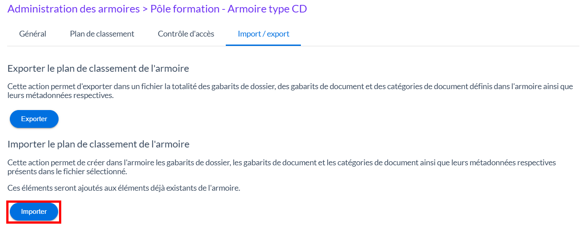Select the Import / export tab
Viewport: 583px width, 233px height.
263,34
